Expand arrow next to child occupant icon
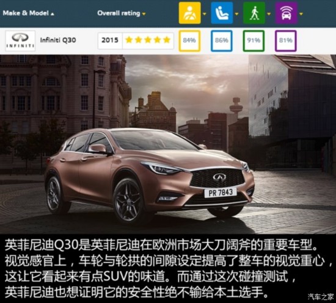Image resolution: width=336 pixels, height=303 pixels. (236, 14)
